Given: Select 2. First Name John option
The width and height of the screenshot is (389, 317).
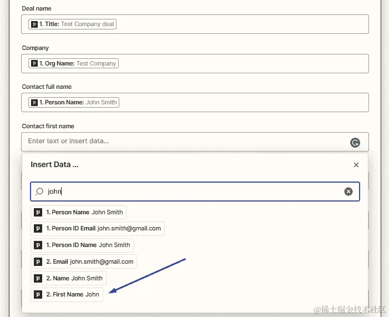Looking at the screenshot, I should (x=67, y=294).
